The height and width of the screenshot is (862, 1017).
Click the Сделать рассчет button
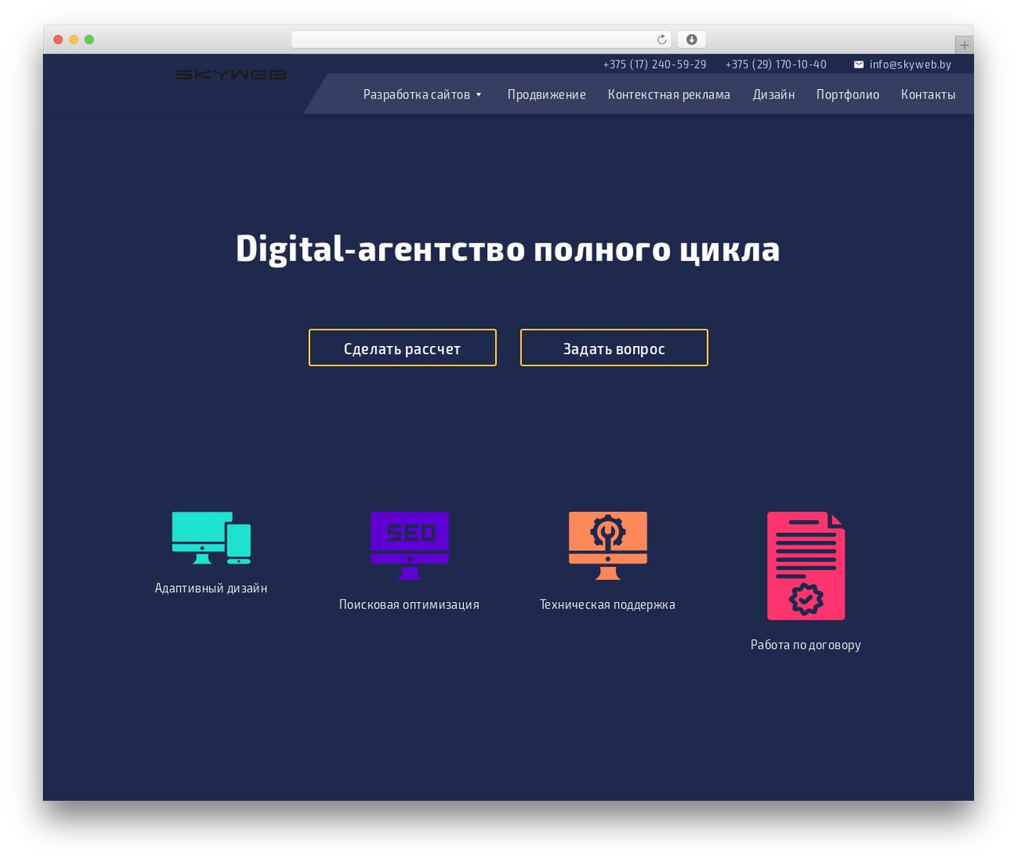[x=403, y=348]
